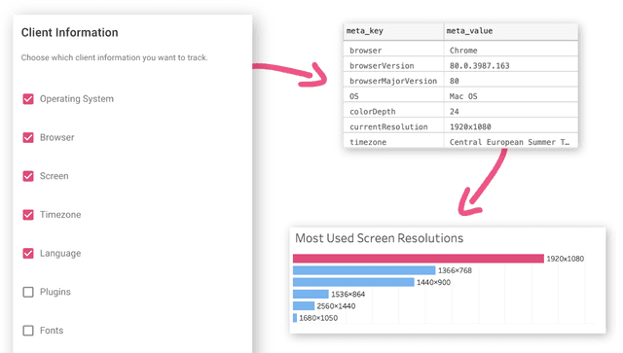Select the timezone table row

[460, 142]
